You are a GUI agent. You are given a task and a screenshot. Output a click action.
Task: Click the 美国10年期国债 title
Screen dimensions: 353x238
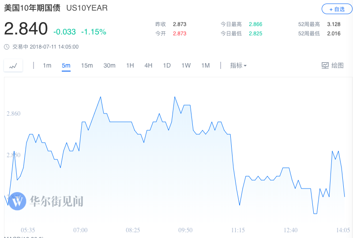pyautogui.click(x=32, y=8)
